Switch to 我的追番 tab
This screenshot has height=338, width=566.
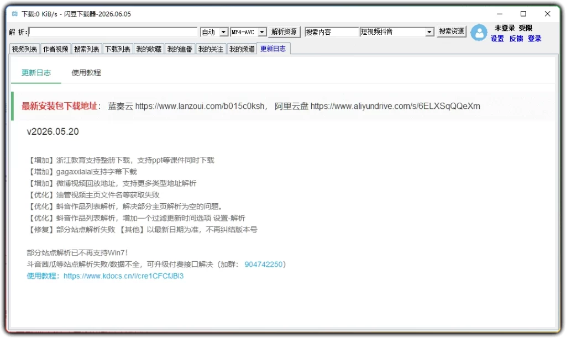tap(180, 49)
